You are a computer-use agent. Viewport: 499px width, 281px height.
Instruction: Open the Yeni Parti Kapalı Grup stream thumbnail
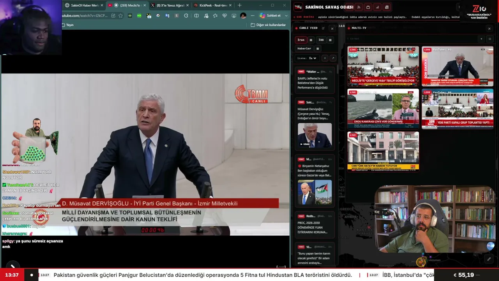point(457,108)
